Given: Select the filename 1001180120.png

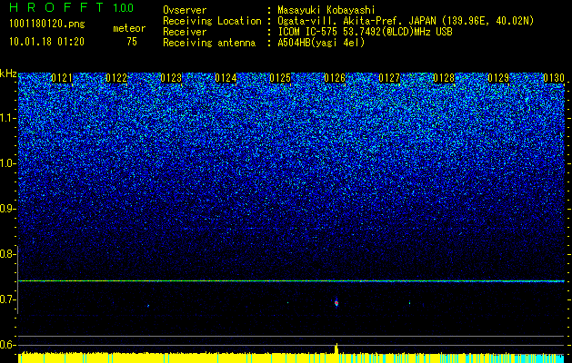Looking at the screenshot, I should coord(47,25).
